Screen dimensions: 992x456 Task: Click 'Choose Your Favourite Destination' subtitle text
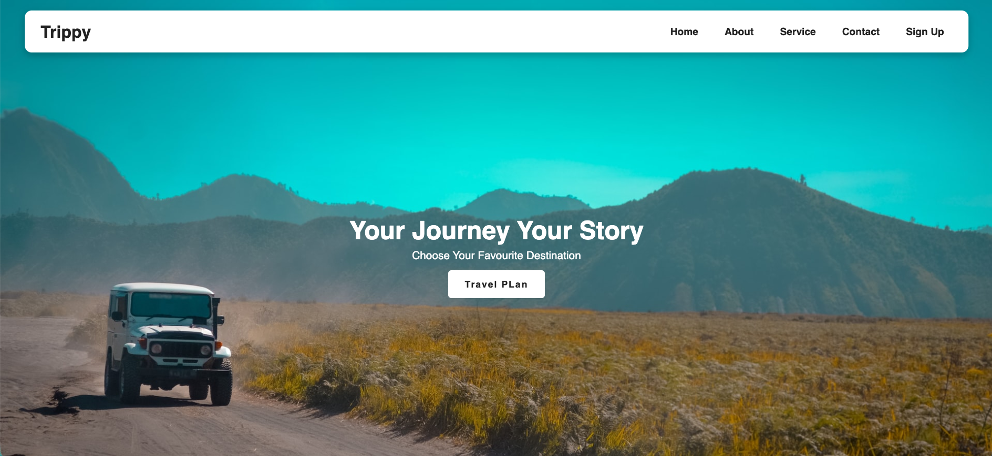pyautogui.click(x=497, y=256)
